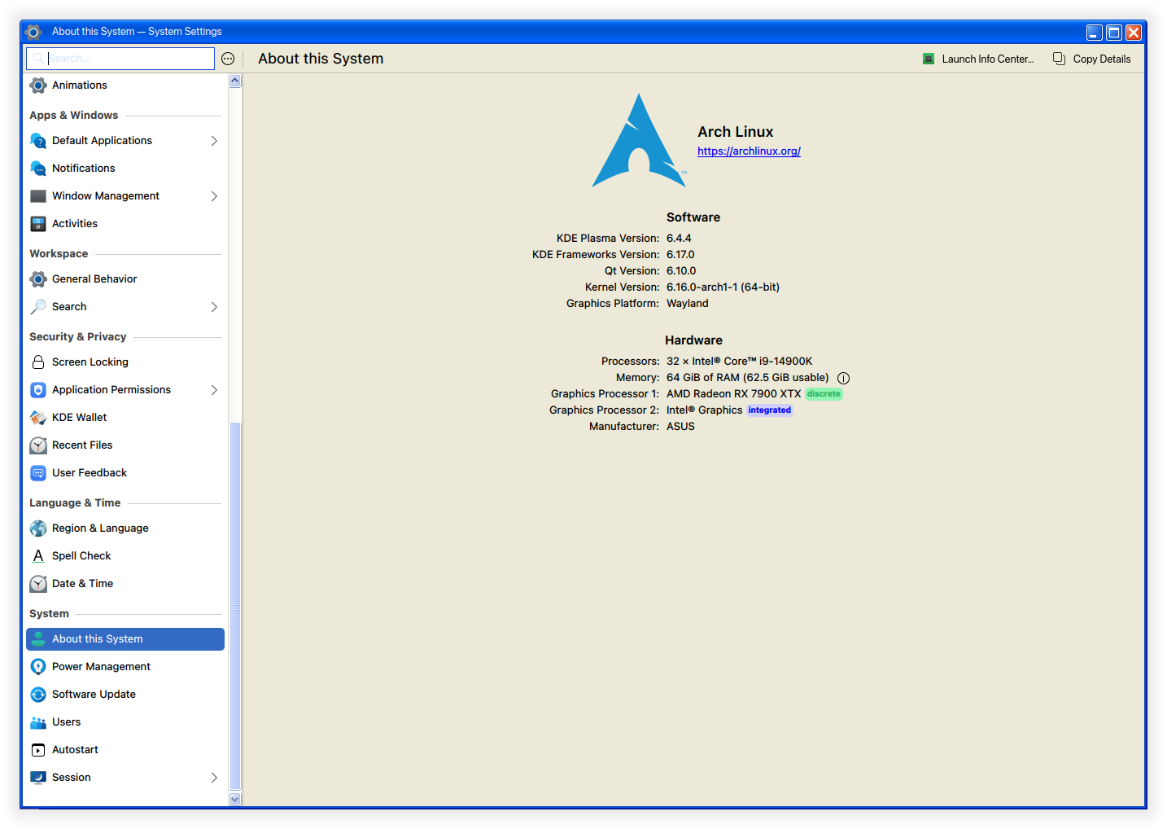
Task: Click the KDE Frameworks Version value 6.17.0
Action: 680,255
